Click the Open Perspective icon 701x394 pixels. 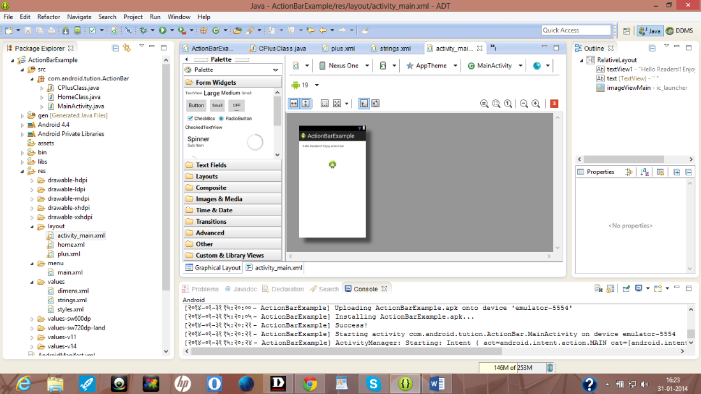click(x=627, y=31)
